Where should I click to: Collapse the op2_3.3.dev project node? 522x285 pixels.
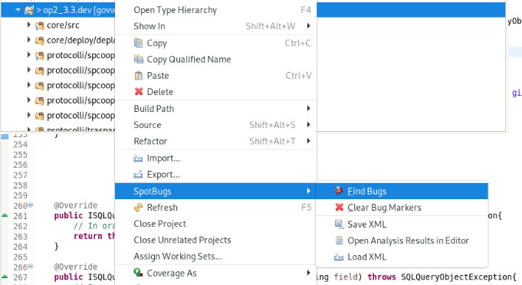(18, 10)
